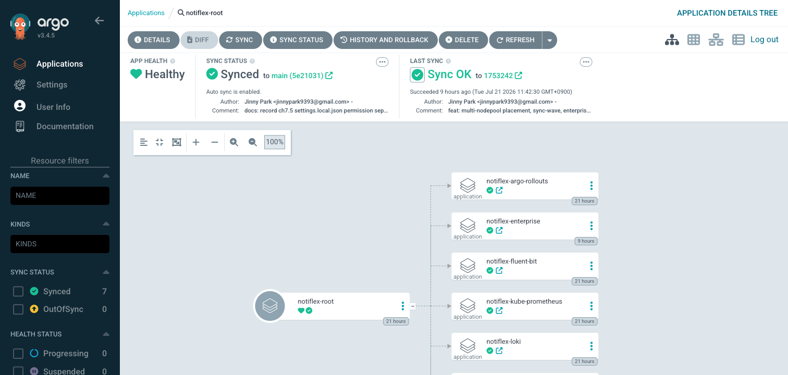Image resolution: width=788 pixels, height=375 pixels.
Task: Switch to the pods grid view icon
Action: click(x=694, y=40)
